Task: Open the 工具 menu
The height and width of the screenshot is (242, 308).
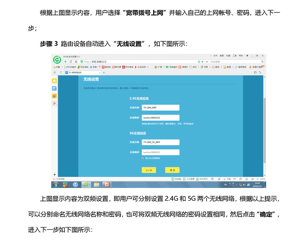Action: [234, 56]
